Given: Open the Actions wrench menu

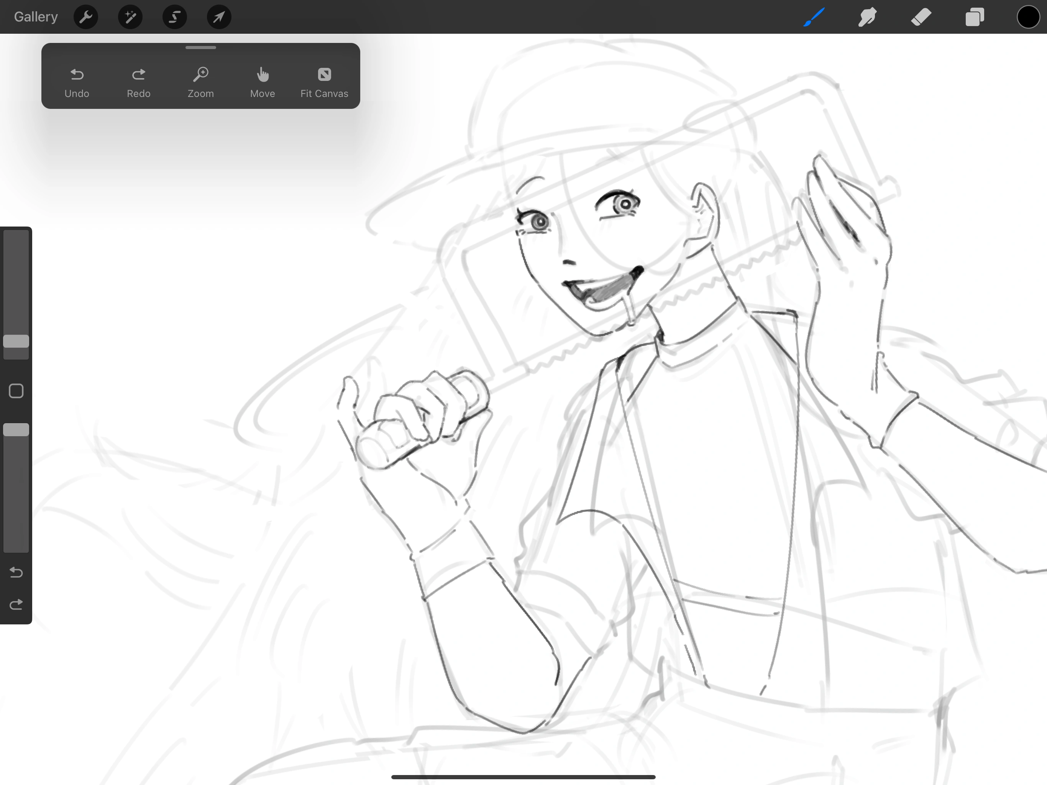Looking at the screenshot, I should tap(86, 16).
